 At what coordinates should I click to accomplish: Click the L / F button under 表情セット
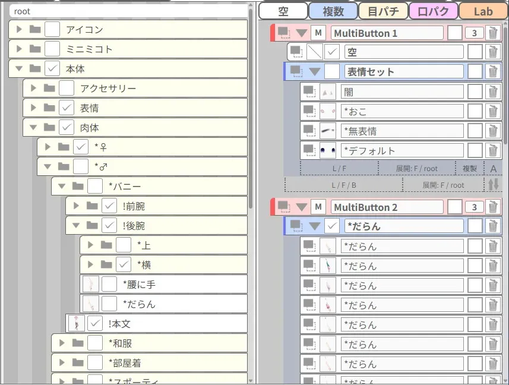coord(340,169)
